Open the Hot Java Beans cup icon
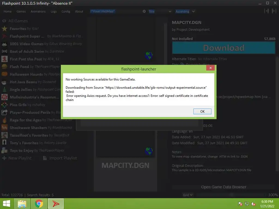 click(4, 82)
